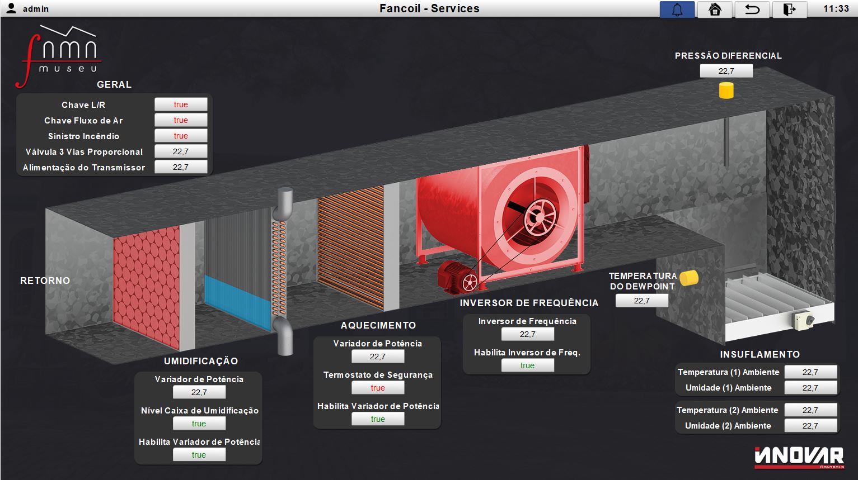Click Aquecimento Variador de Potência value
The height and width of the screenshot is (480, 858).
pos(378,357)
